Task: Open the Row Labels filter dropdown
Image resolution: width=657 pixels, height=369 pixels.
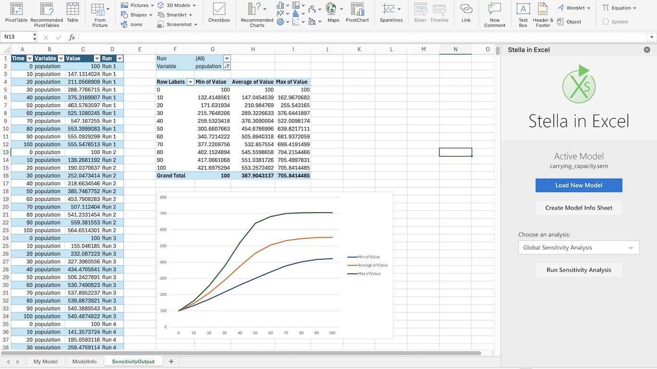Action: coord(190,82)
